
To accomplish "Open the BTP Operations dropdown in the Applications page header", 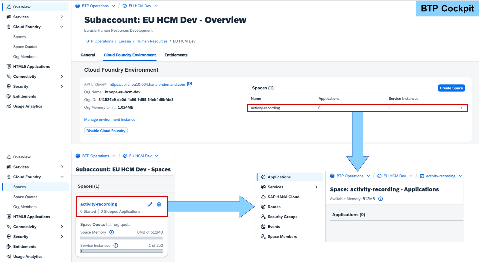I will point(368,176).
